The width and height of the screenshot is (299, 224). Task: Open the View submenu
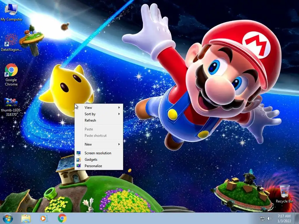[99, 108]
